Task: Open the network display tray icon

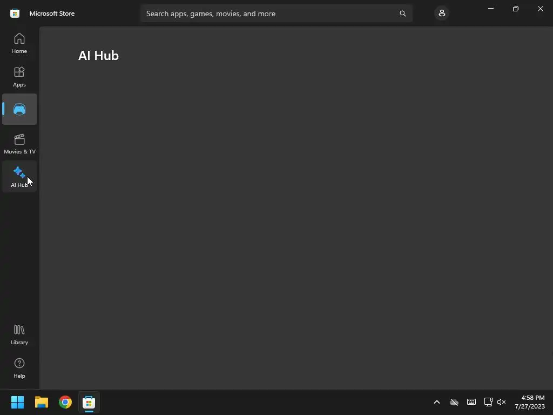Action: tap(488, 402)
